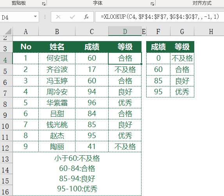Select cell with name 齐谷波

57,70
